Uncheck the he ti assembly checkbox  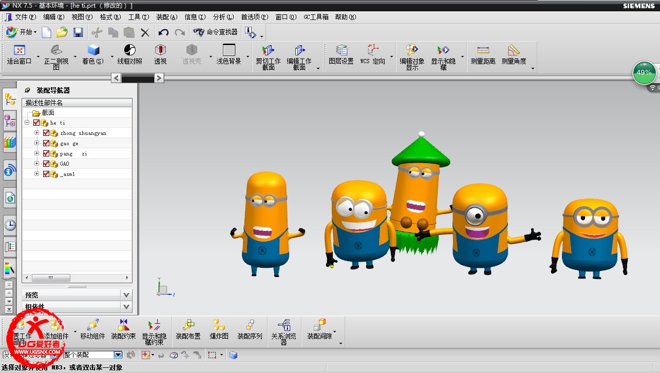point(36,123)
